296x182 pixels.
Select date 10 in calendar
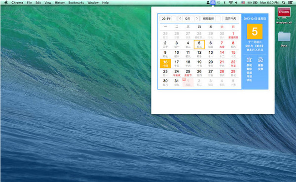(x=177, y=54)
